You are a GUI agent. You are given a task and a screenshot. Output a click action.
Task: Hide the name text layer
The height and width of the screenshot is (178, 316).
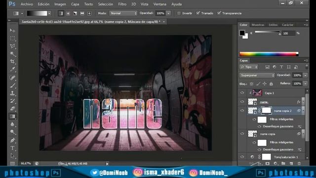click(x=242, y=102)
